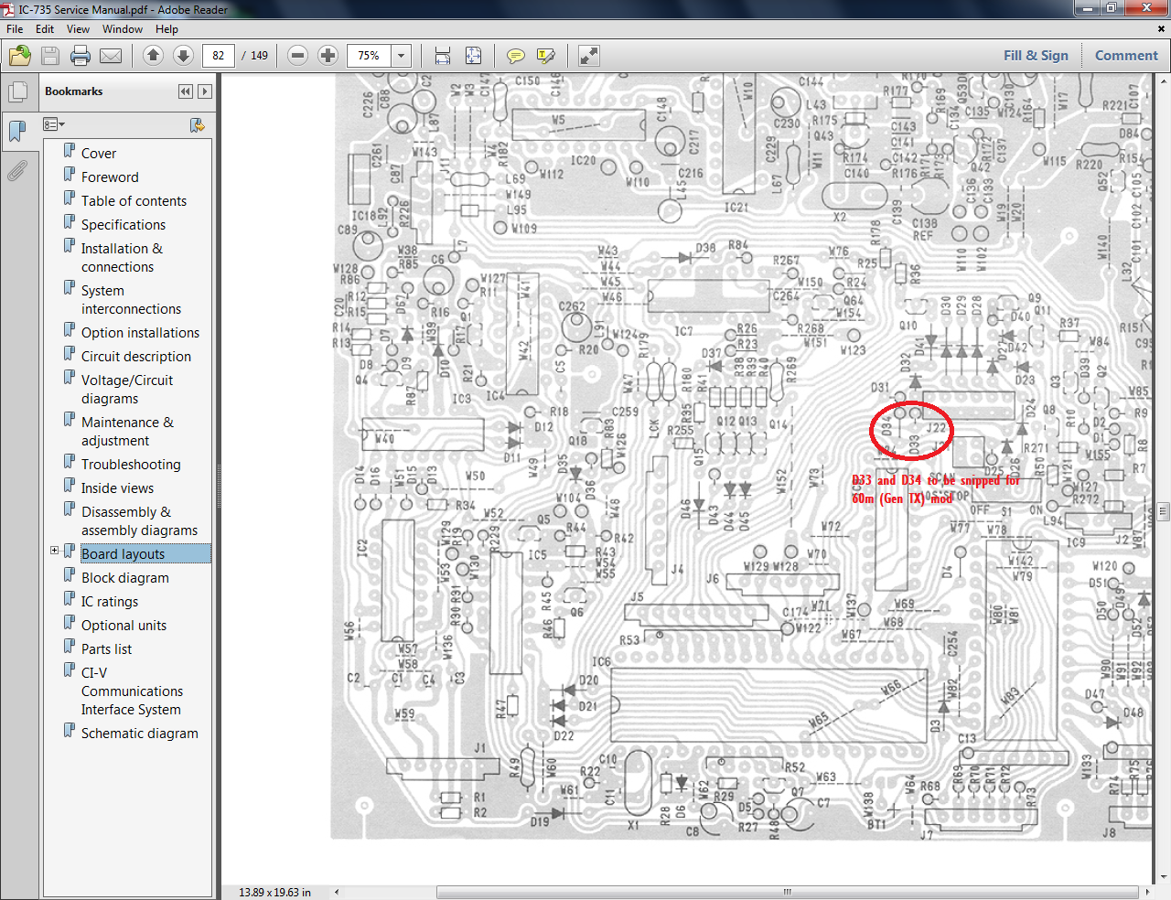The width and height of the screenshot is (1171, 900).
Task: Click the horizontal scrollbar thumb
Action: 787,892
